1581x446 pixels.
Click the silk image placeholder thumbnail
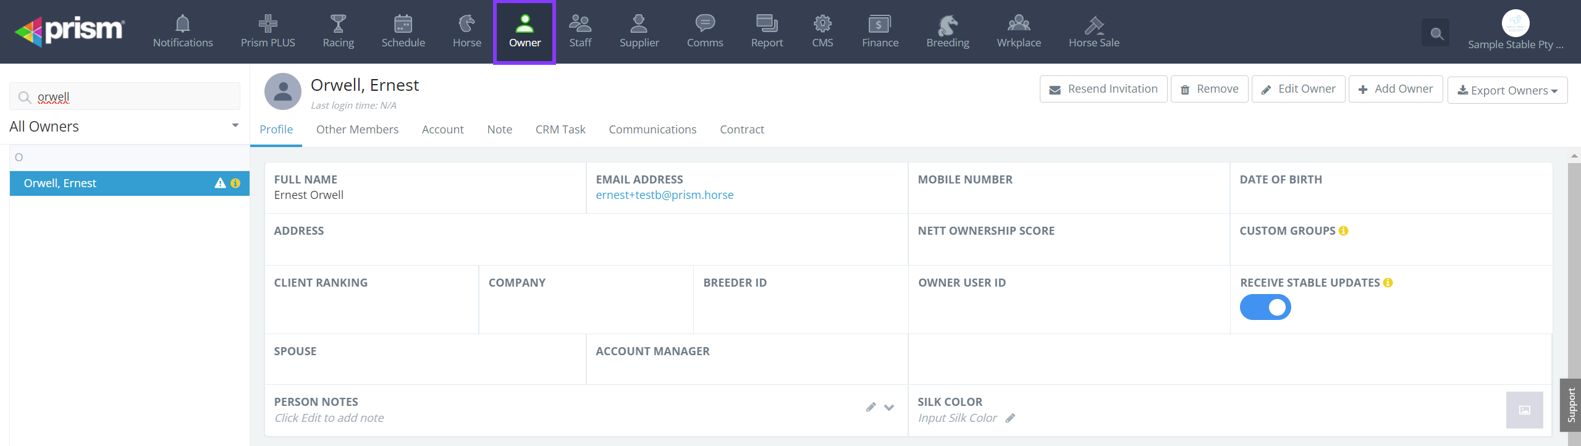coord(1524,410)
